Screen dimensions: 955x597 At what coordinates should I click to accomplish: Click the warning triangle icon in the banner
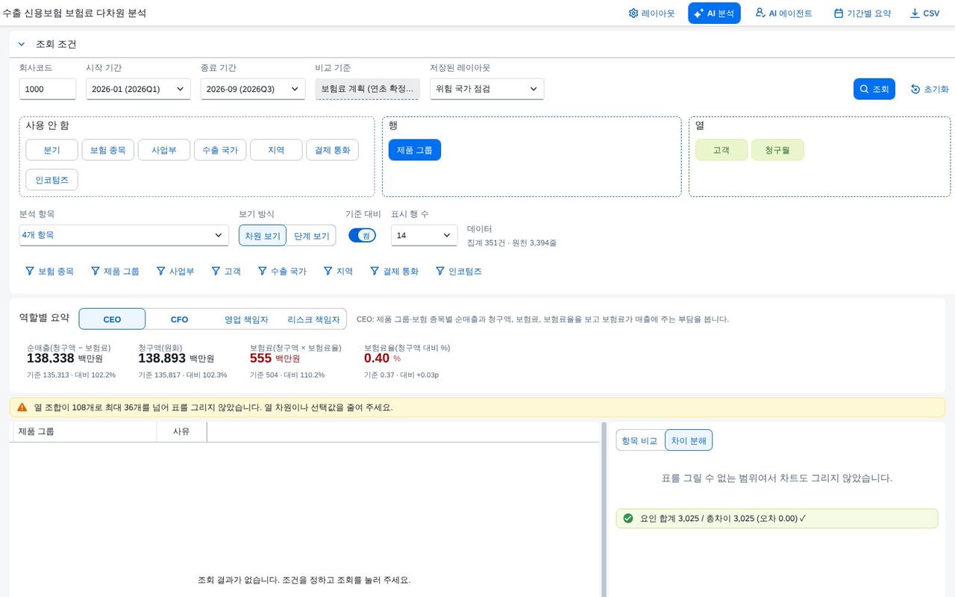point(22,407)
